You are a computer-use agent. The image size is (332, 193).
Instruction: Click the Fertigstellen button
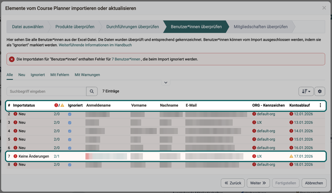pos(286,183)
